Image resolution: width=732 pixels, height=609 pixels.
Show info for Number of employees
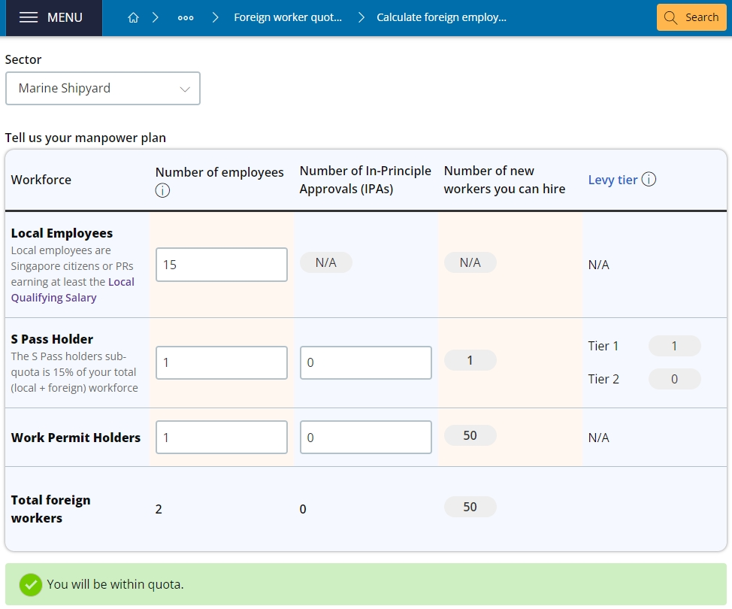[162, 190]
